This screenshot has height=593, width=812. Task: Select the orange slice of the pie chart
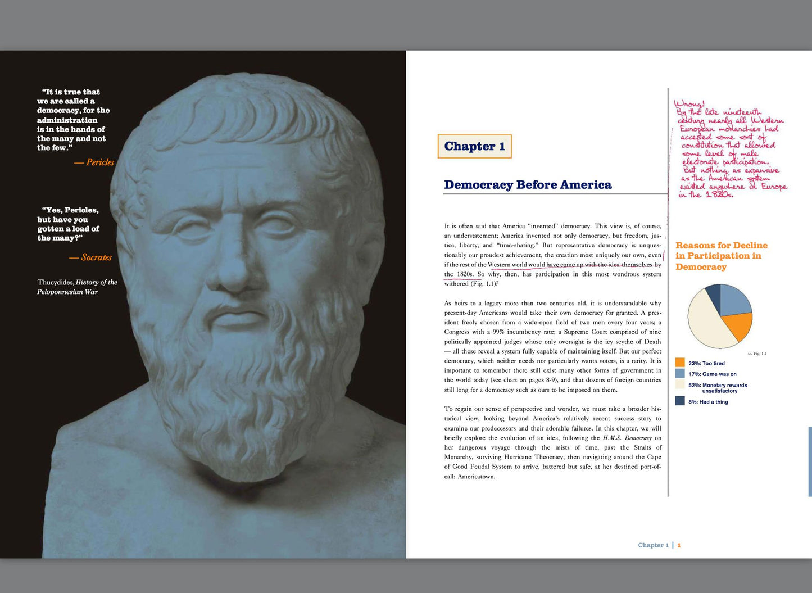tap(737, 326)
